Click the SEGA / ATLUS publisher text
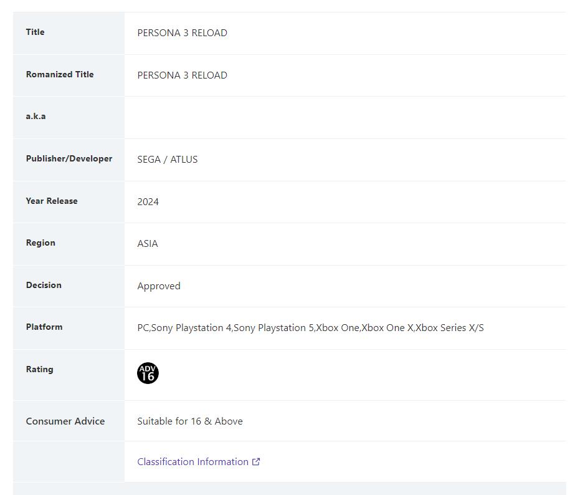This screenshot has height=495, width=580. tap(167, 160)
